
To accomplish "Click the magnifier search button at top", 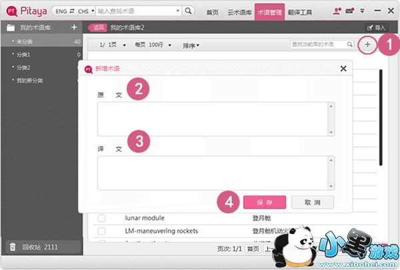I will (188, 11).
